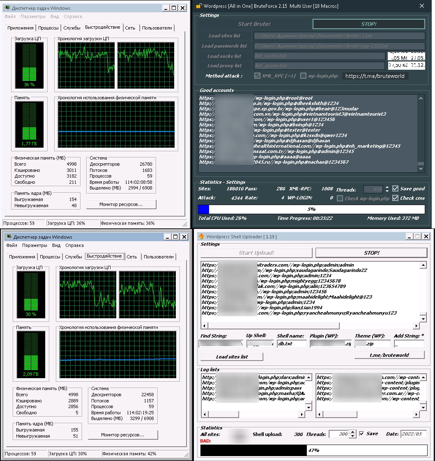Screen dimensions: 435x461
Task: Enable Check wp-login.php checkbox
Action: [340, 198]
